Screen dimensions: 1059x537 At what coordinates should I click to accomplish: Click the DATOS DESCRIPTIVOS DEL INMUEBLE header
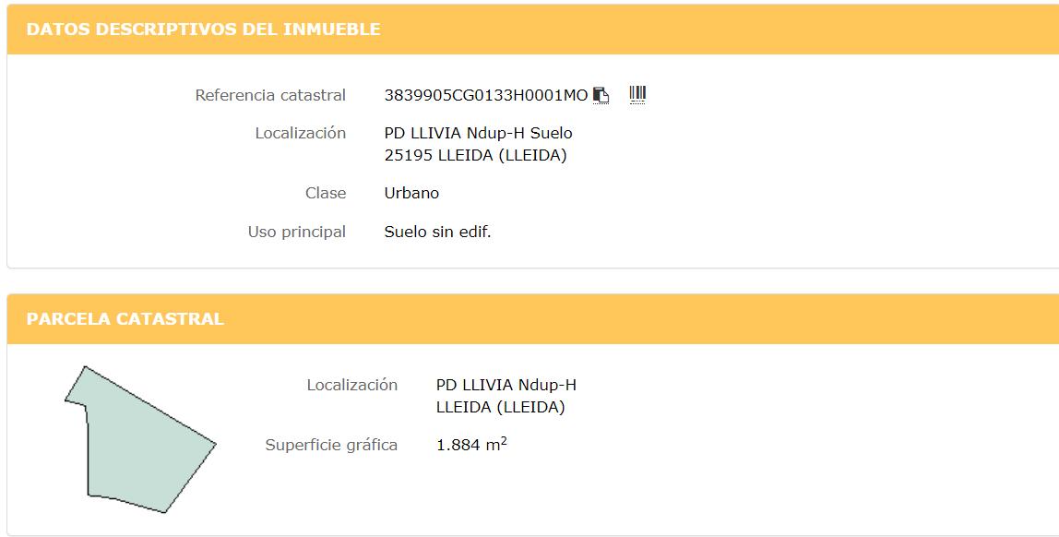pos(203,29)
